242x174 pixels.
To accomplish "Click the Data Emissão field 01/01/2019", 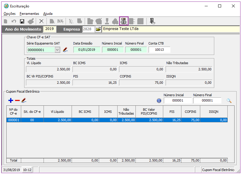I will point(87,50).
